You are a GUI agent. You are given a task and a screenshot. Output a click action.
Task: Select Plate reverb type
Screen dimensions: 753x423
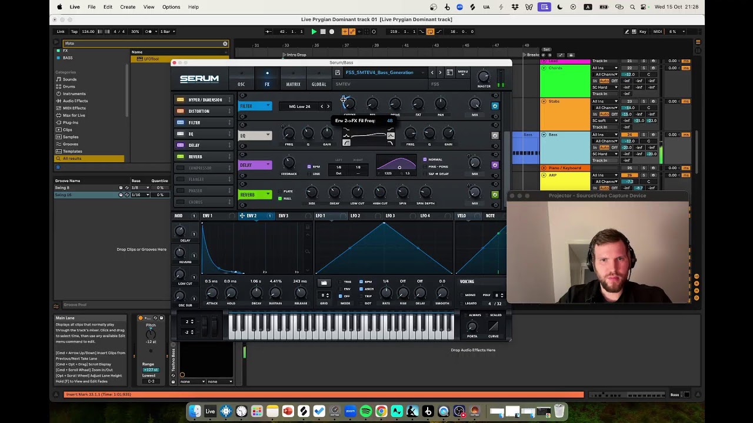point(285,192)
